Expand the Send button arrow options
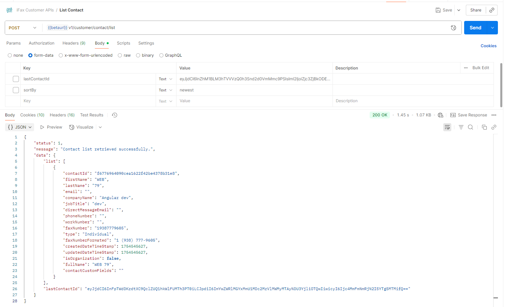Screen dimensions: 505x307 point(493,28)
